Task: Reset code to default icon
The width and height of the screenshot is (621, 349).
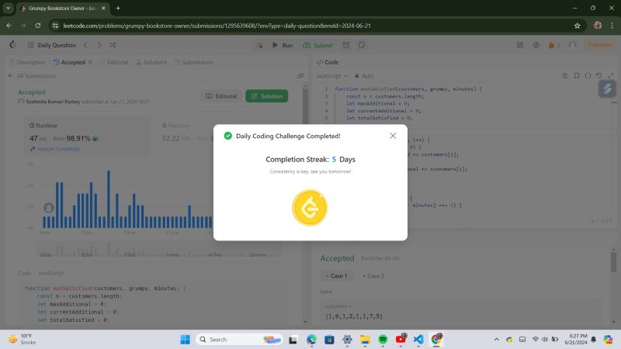Action: pos(599,75)
